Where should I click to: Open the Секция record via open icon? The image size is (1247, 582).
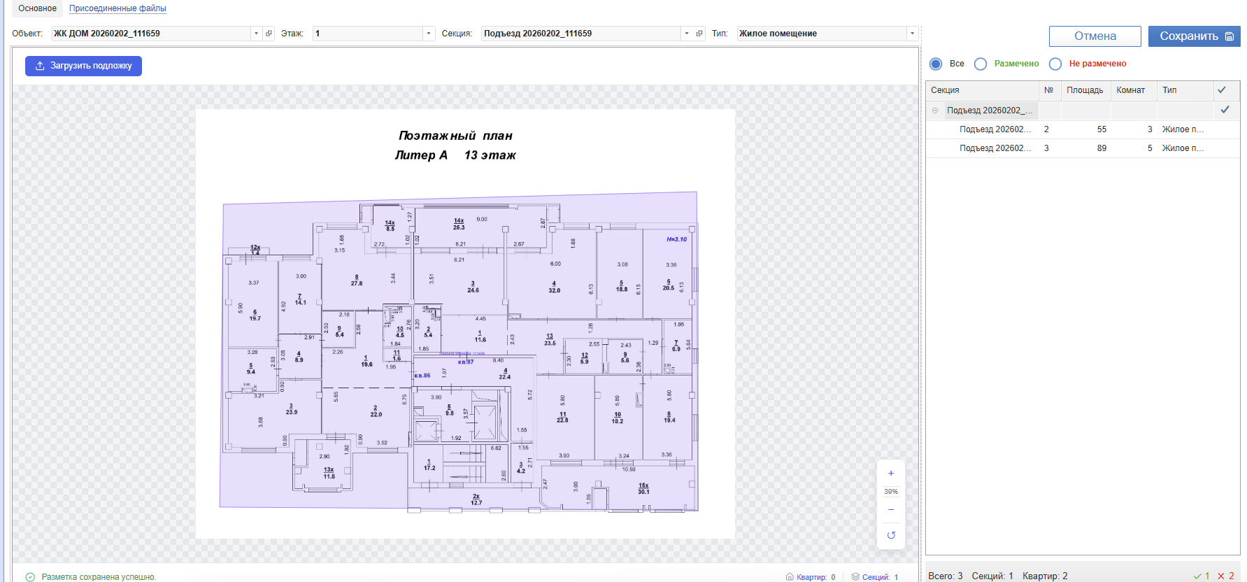pos(699,34)
